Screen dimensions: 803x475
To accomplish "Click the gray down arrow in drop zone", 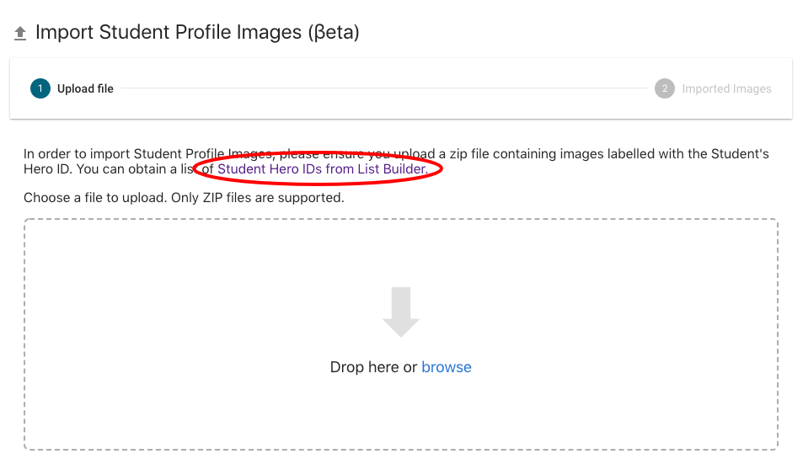I will (401, 312).
